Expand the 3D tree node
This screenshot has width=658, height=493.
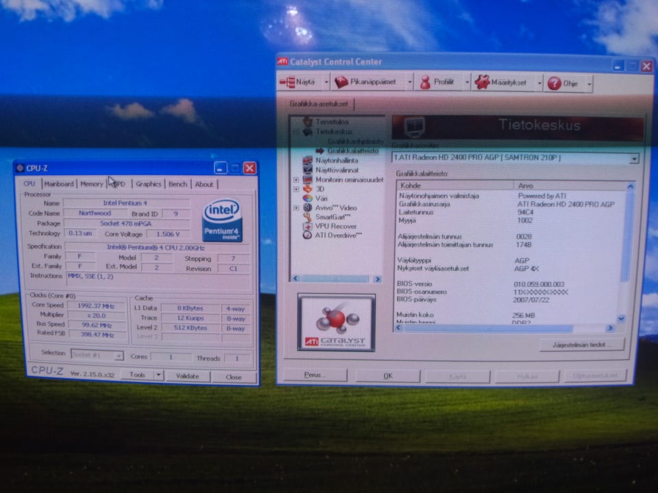point(296,189)
